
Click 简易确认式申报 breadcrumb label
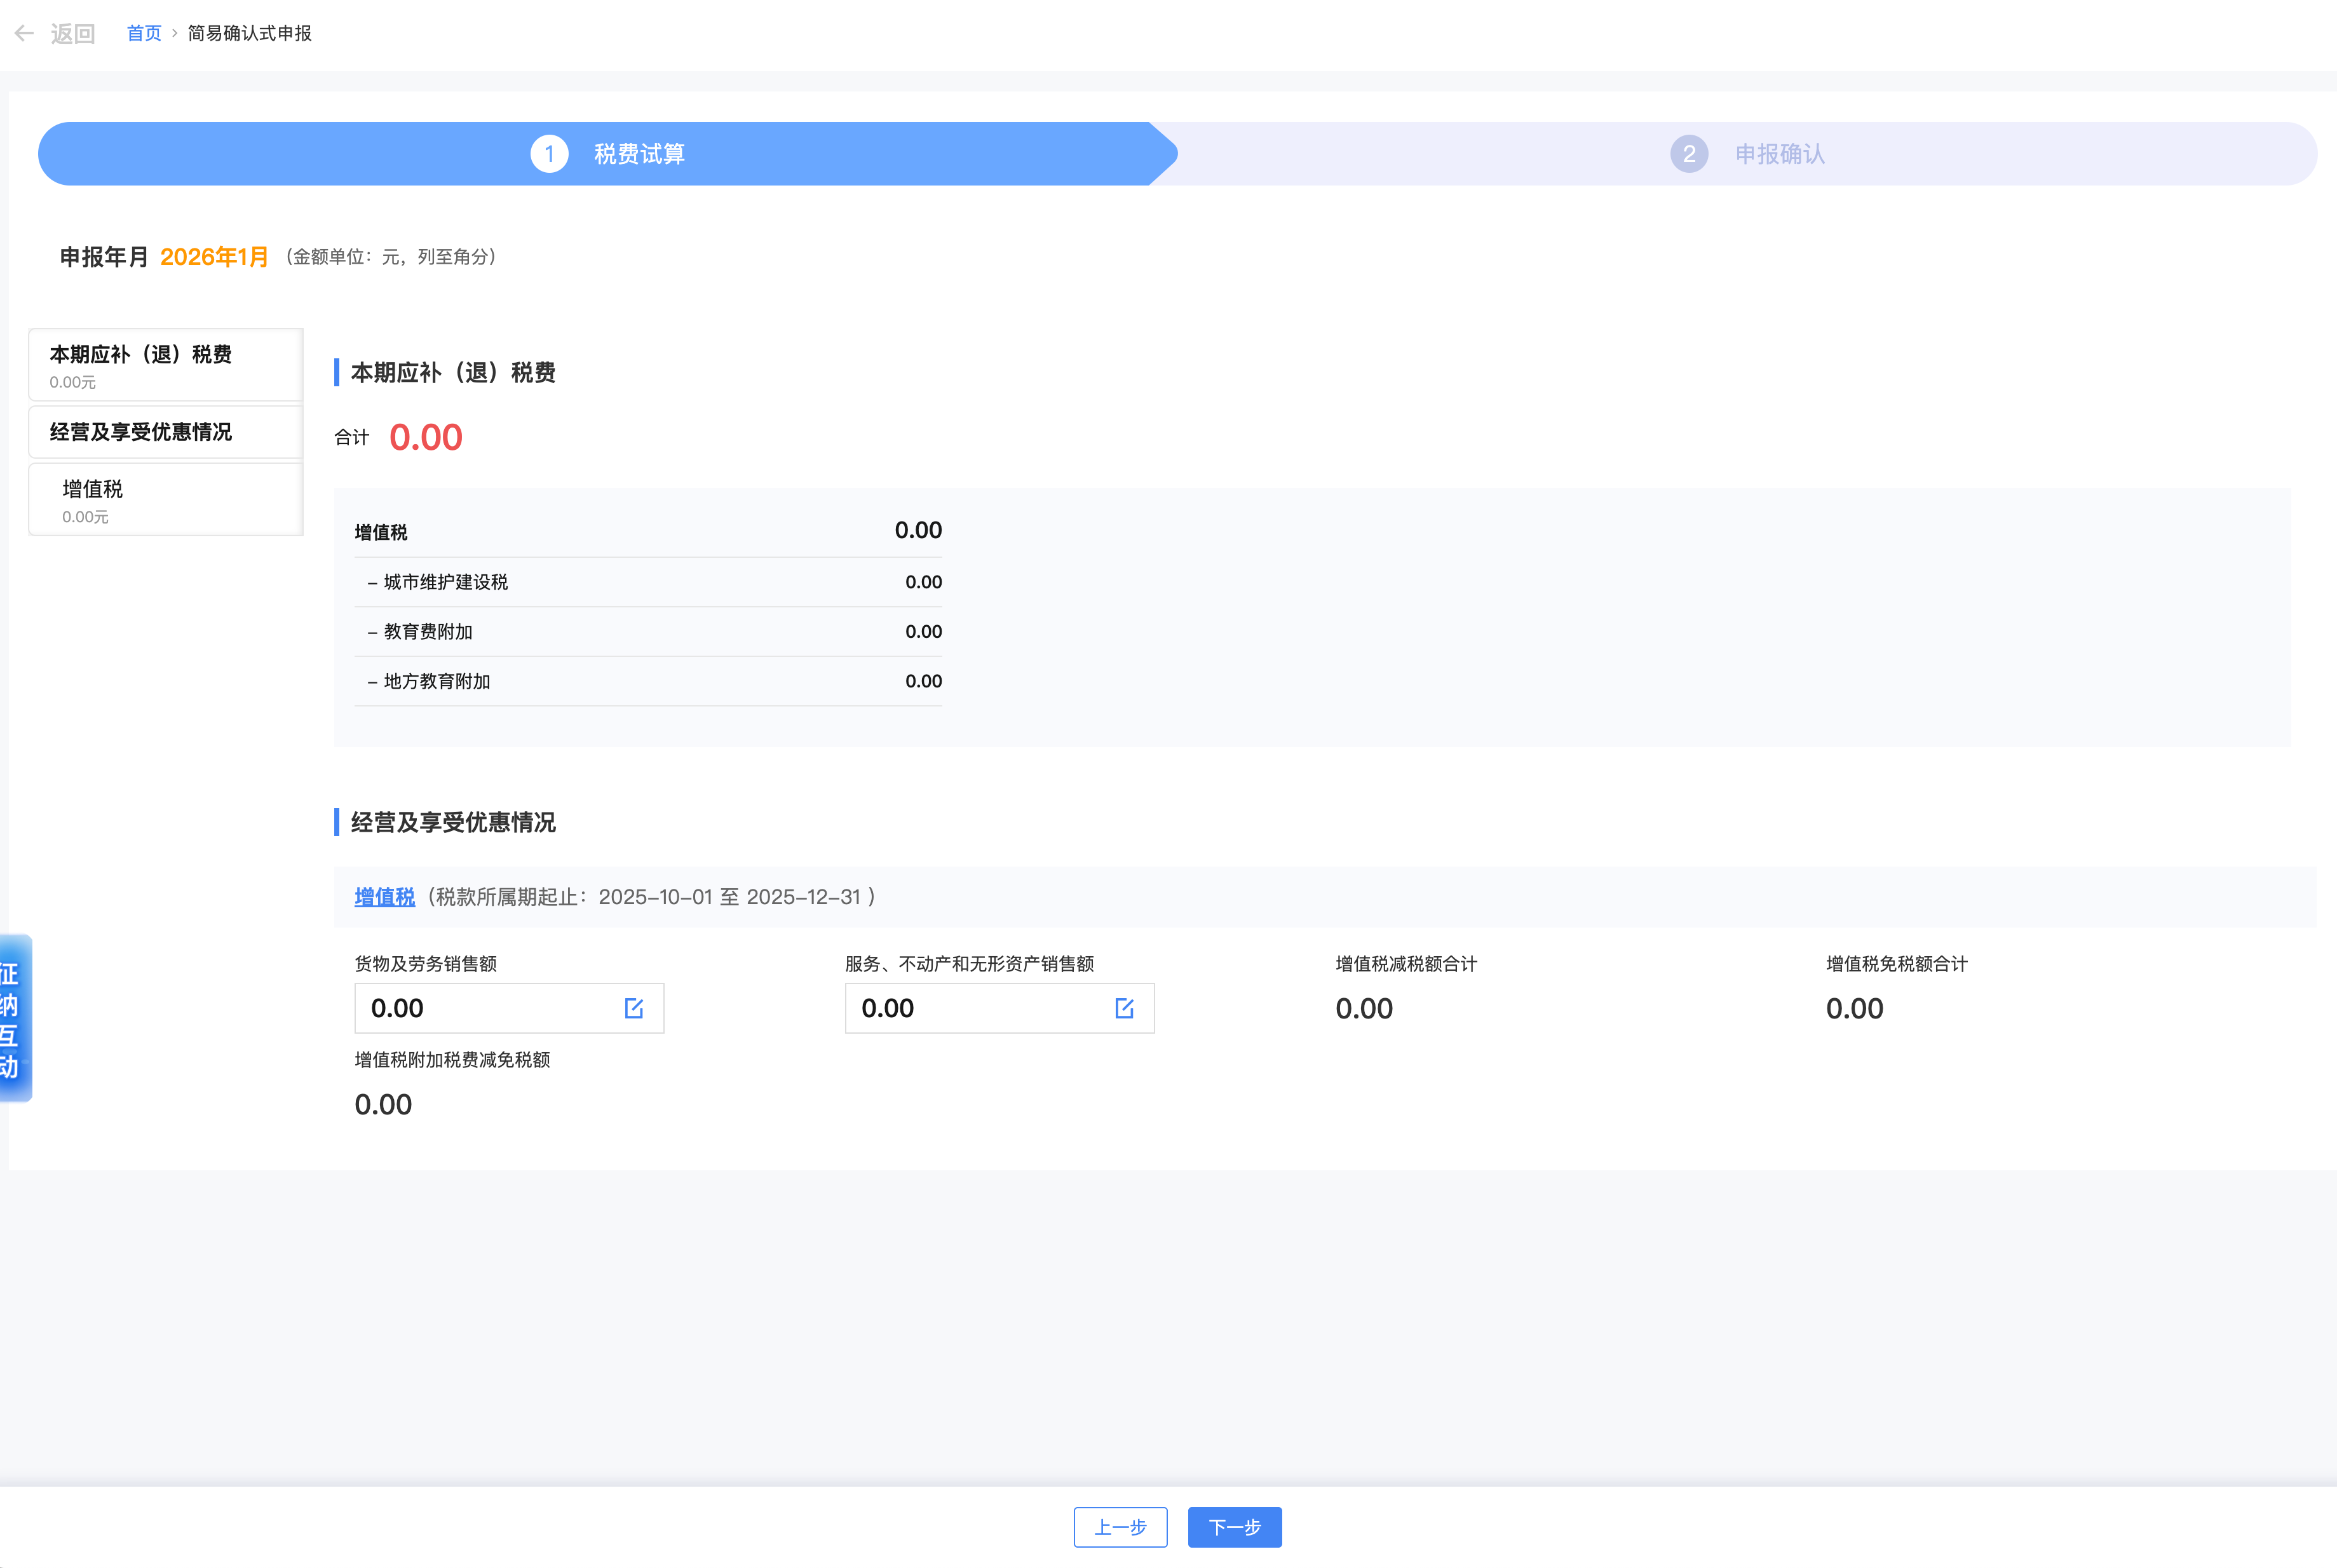pos(247,33)
